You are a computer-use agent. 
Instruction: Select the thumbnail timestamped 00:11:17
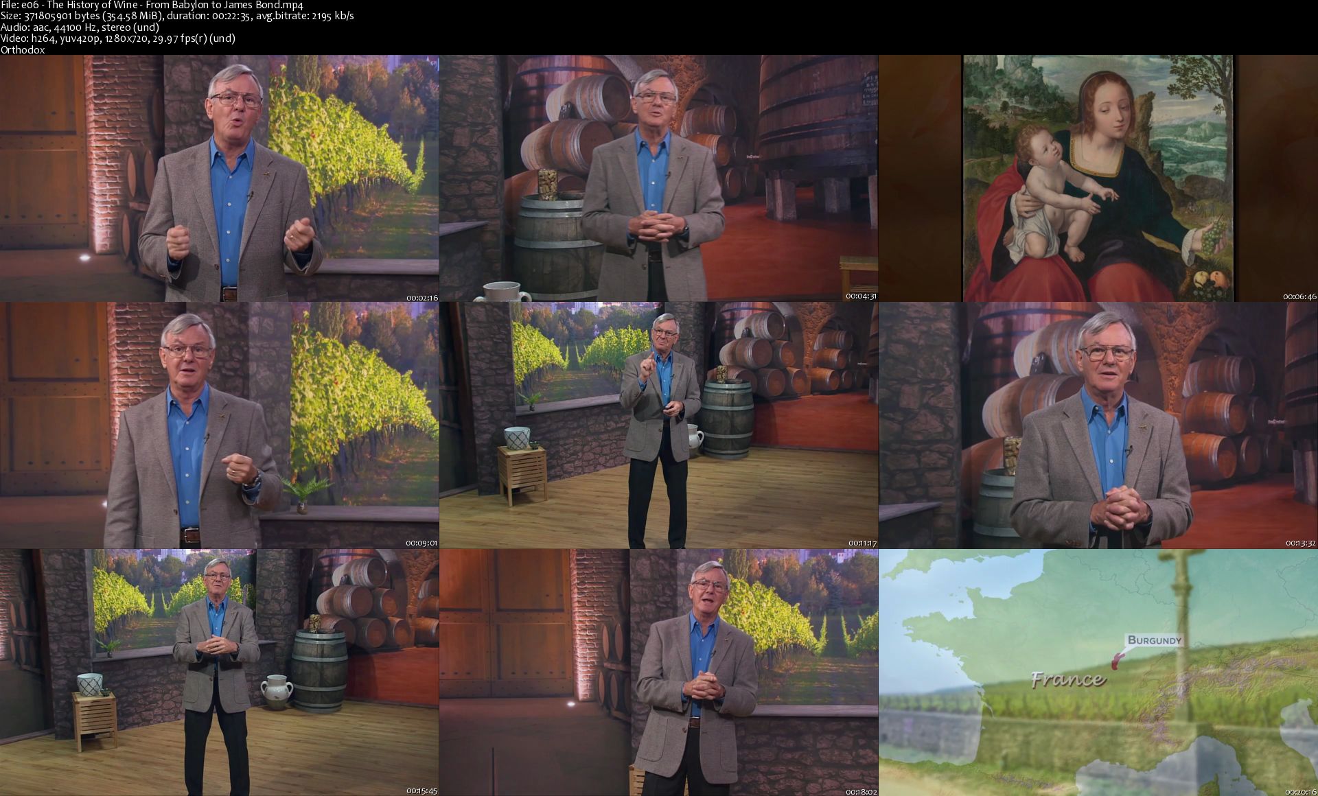point(658,425)
